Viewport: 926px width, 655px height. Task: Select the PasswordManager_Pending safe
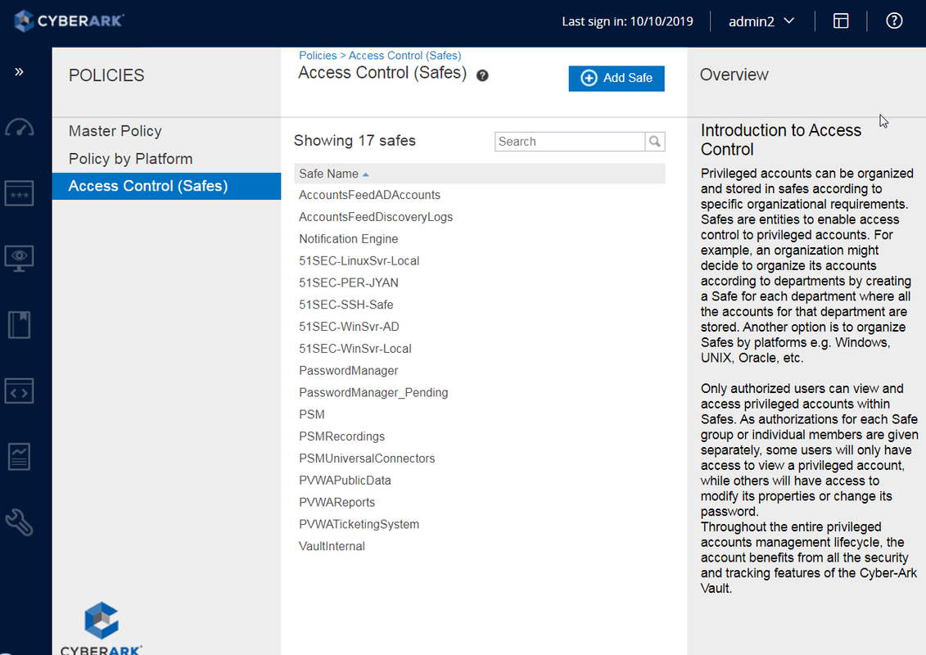click(x=373, y=393)
